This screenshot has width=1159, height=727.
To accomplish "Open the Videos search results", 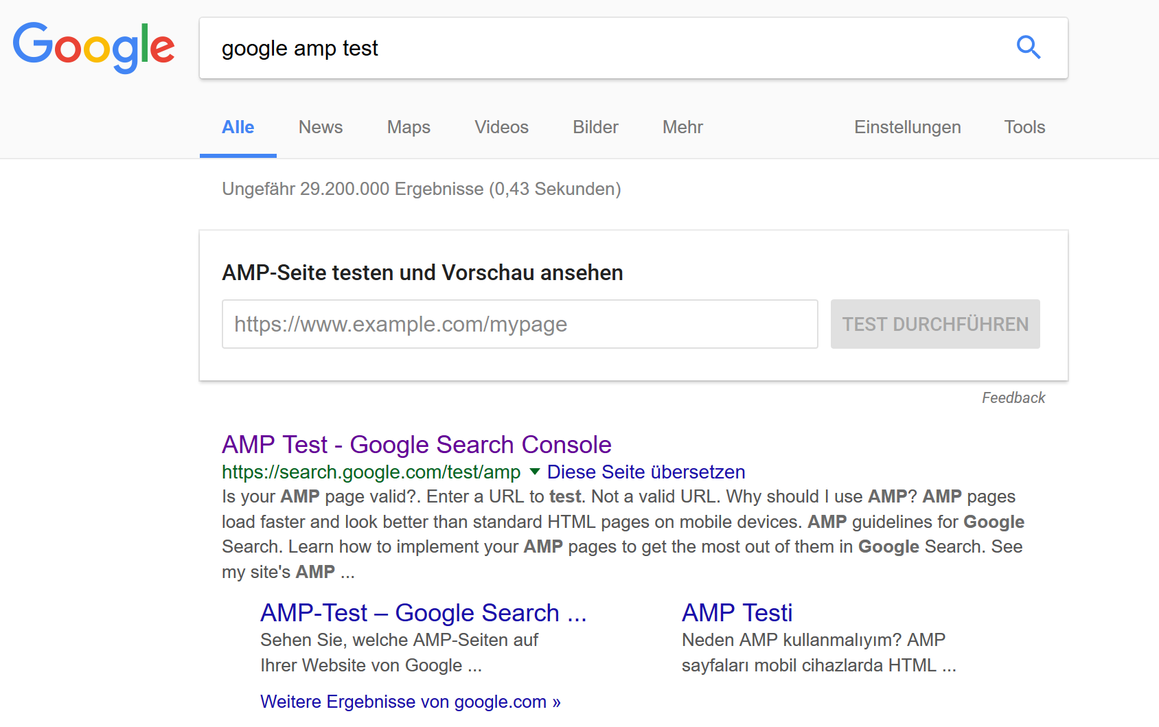I will click(501, 127).
